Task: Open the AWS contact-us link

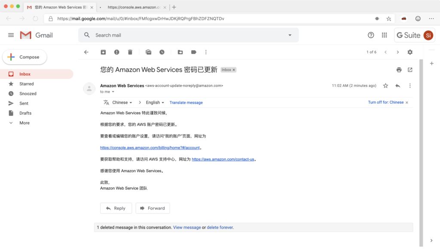Action: click(x=223, y=159)
